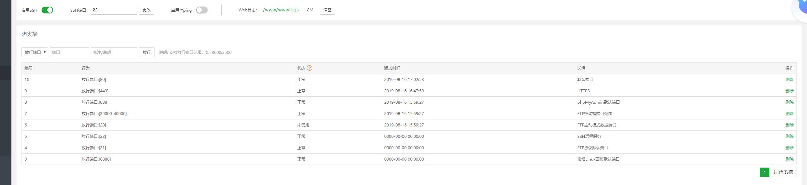Delete the SSH port 22 rule
This screenshot has height=185, width=807.
coord(789,136)
